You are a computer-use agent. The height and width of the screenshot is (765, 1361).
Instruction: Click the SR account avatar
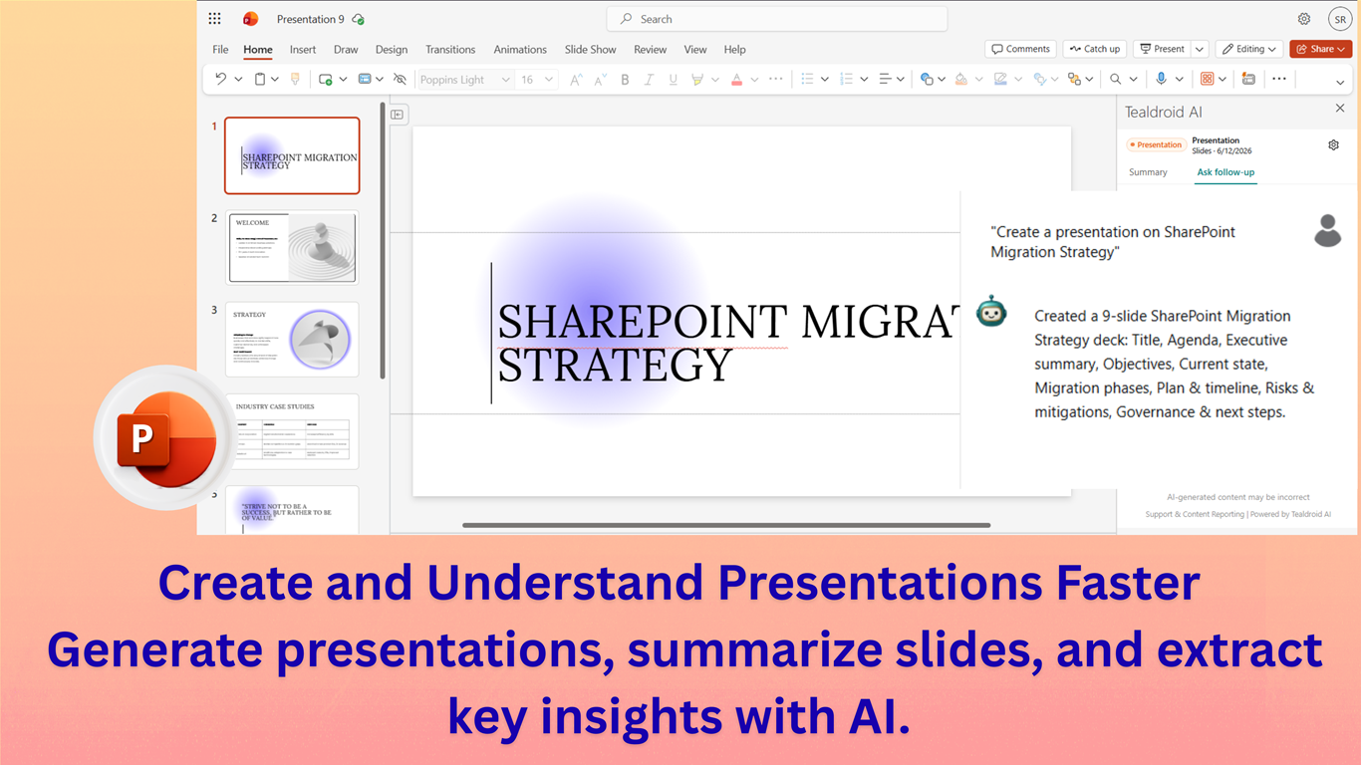click(x=1340, y=19)
